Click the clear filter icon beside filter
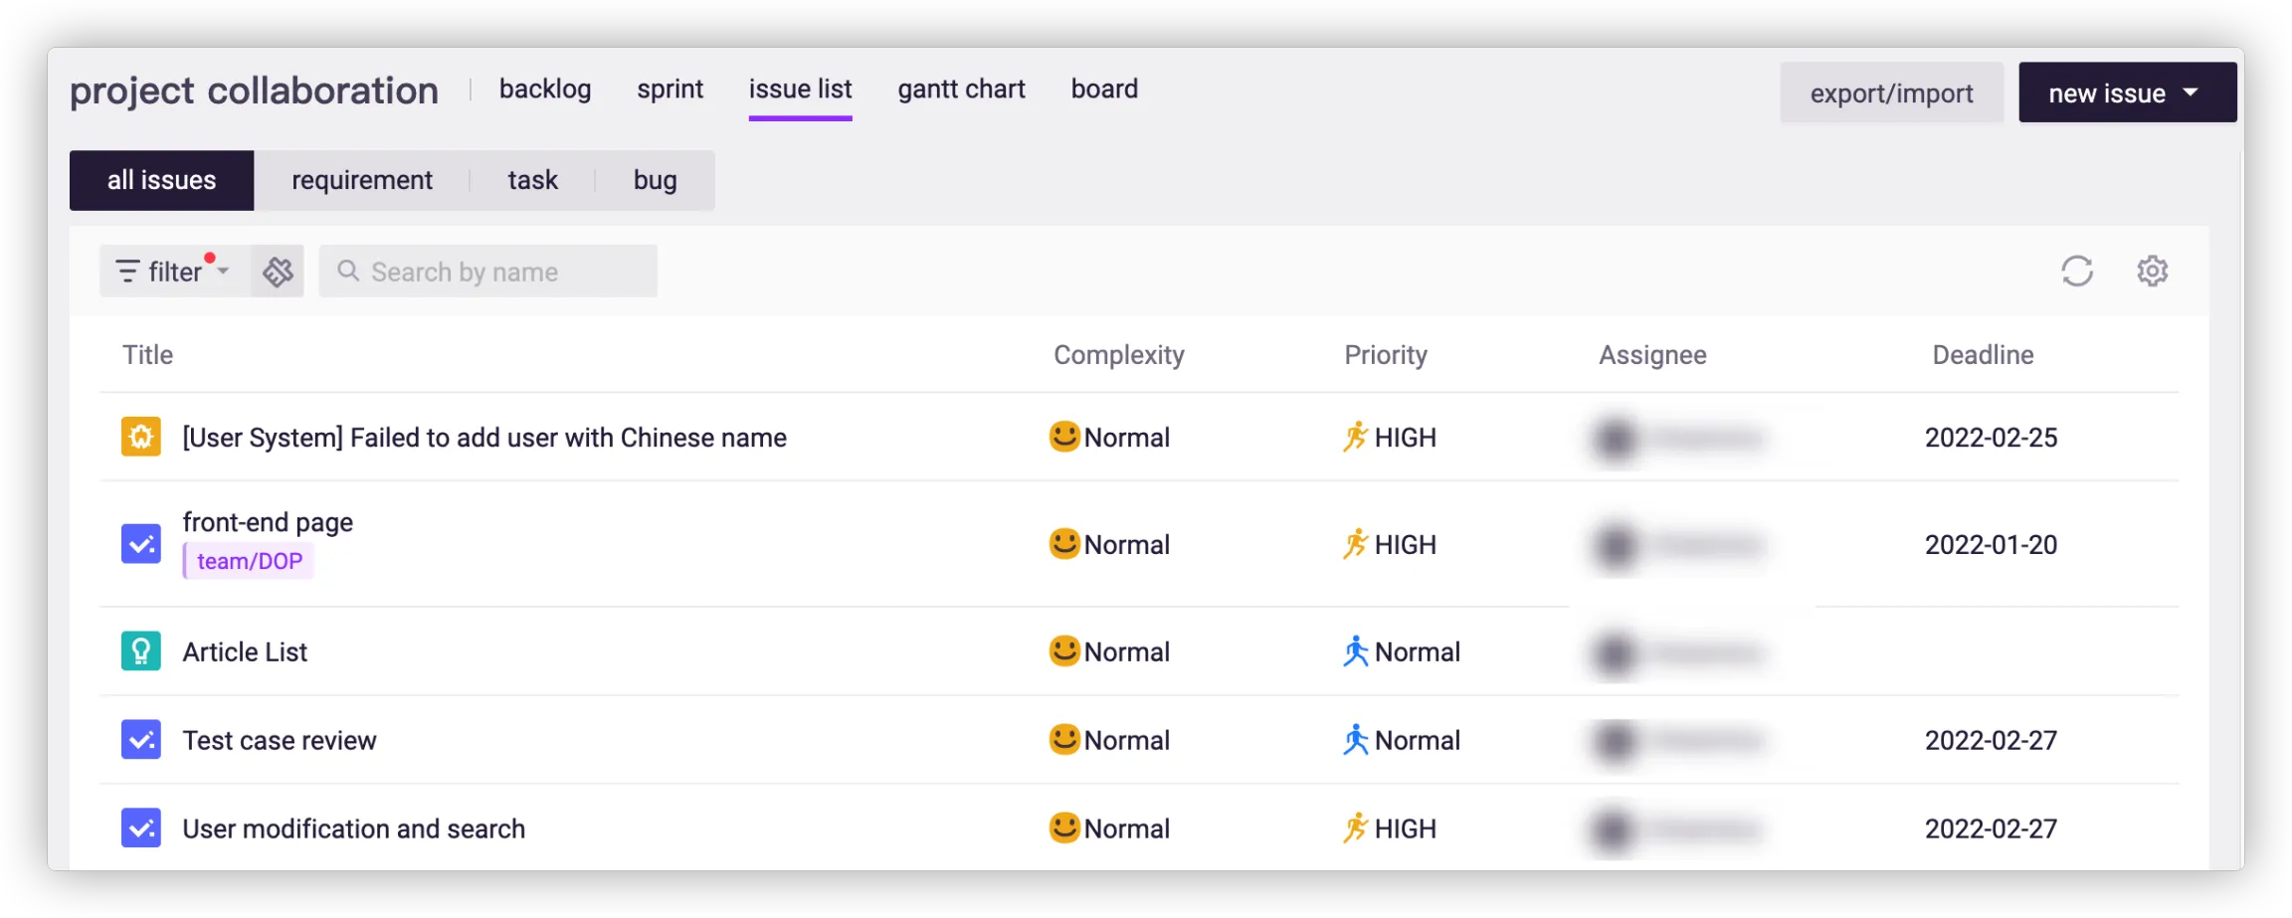The height and width of the screenshot is (918, 2292). 278,272
